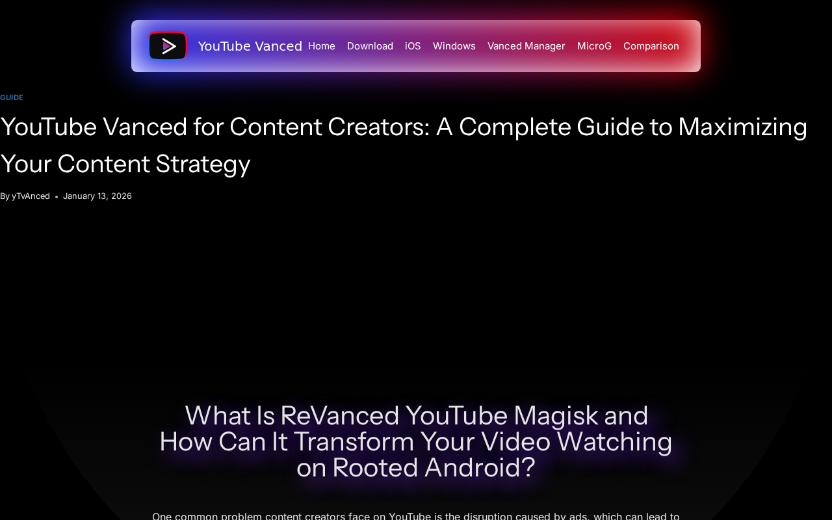This screenshot has width=832, height=520.
Task: Click the January 13, 2026 date
Action: 97,196
